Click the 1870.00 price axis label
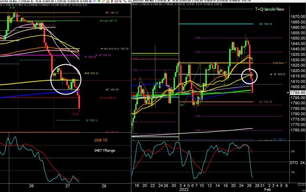 (x=298, y=17)
